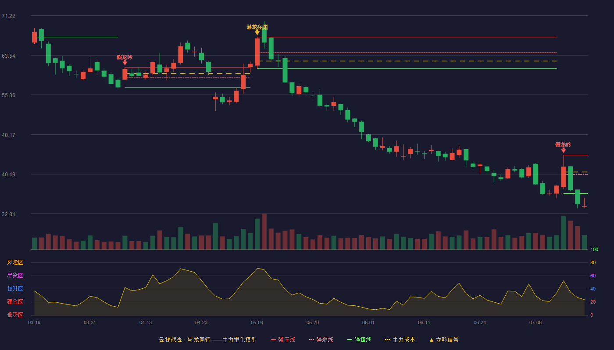Select the 建仓区 zone label
This screenshot has height=350, width=614.
tap(15, 302)
